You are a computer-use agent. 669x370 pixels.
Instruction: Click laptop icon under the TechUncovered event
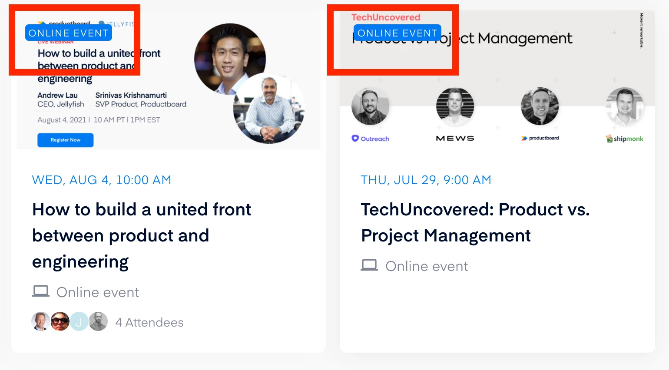point(369,265)
